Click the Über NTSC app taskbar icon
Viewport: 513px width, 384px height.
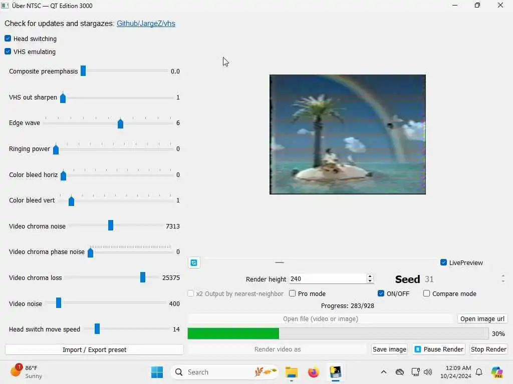(x=336, y=372)
